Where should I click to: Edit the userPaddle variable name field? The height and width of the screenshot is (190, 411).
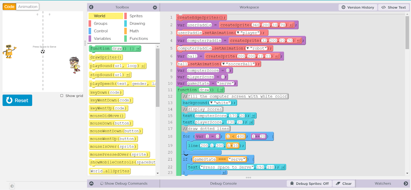pos(199,25)
